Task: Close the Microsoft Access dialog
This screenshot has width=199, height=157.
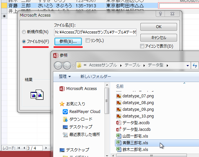Action: [172, 14]
